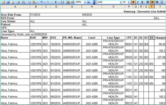Click the Help question mark icon
Screen dimensions: 166x105
tap(88, 2)
